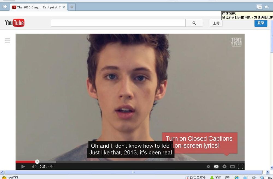Enter fullscreen from the player controls
The image size is (273, 179).
(x=241, y=166)
